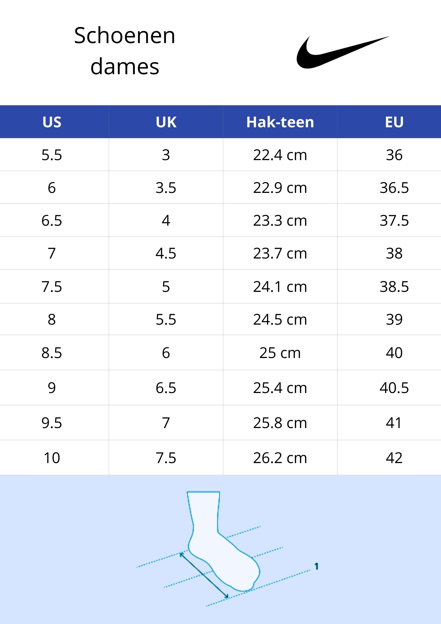Click US size 9.5 cell
Screen dimensions: 441x624
click(x=52, y=423)
